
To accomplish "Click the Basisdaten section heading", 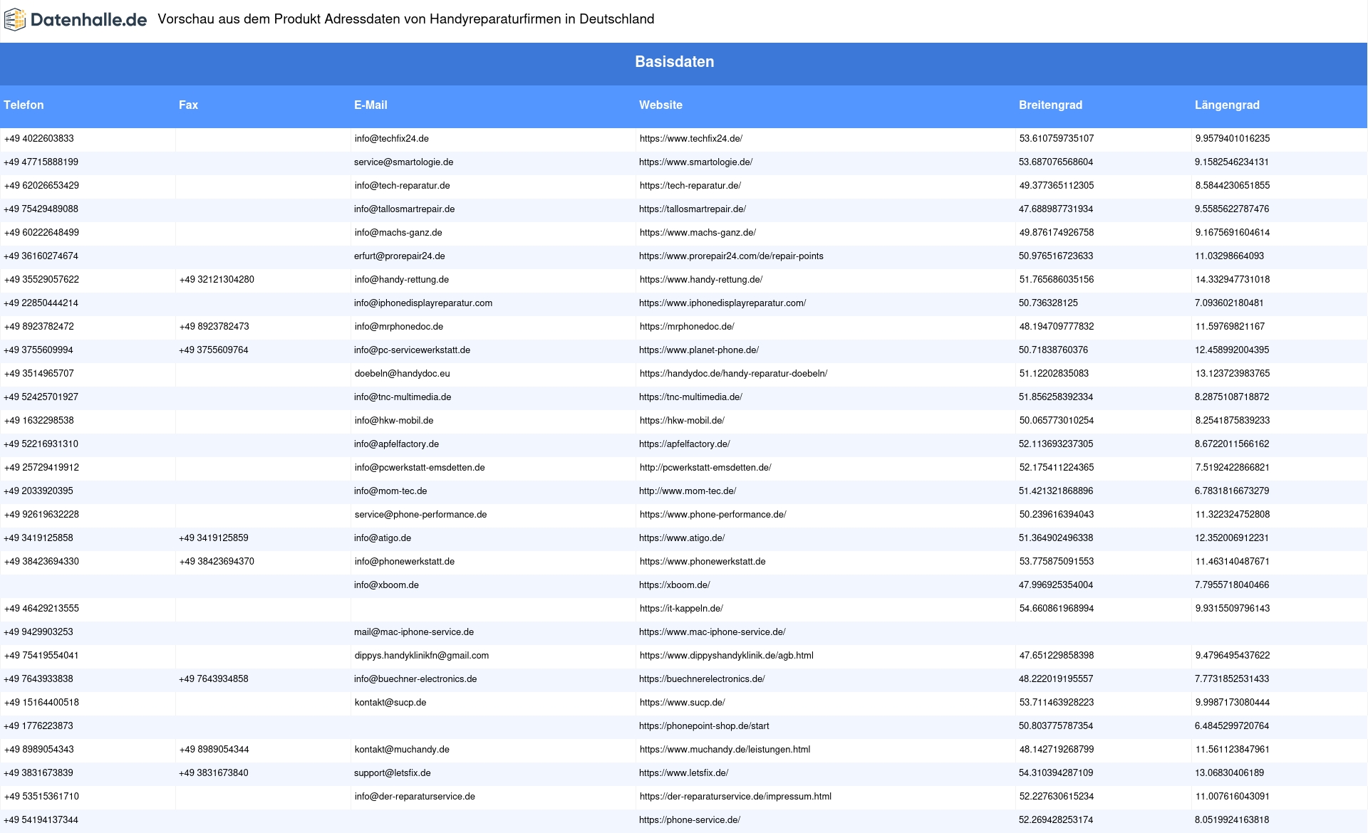I will click(674, 62).
